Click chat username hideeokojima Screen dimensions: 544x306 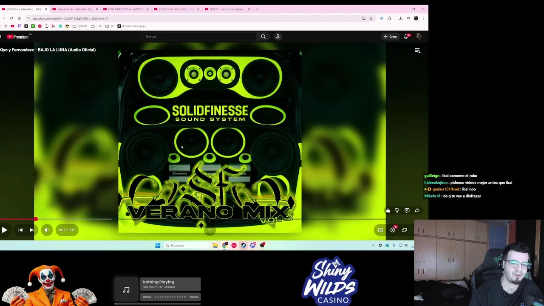click(x=436, y=182)
